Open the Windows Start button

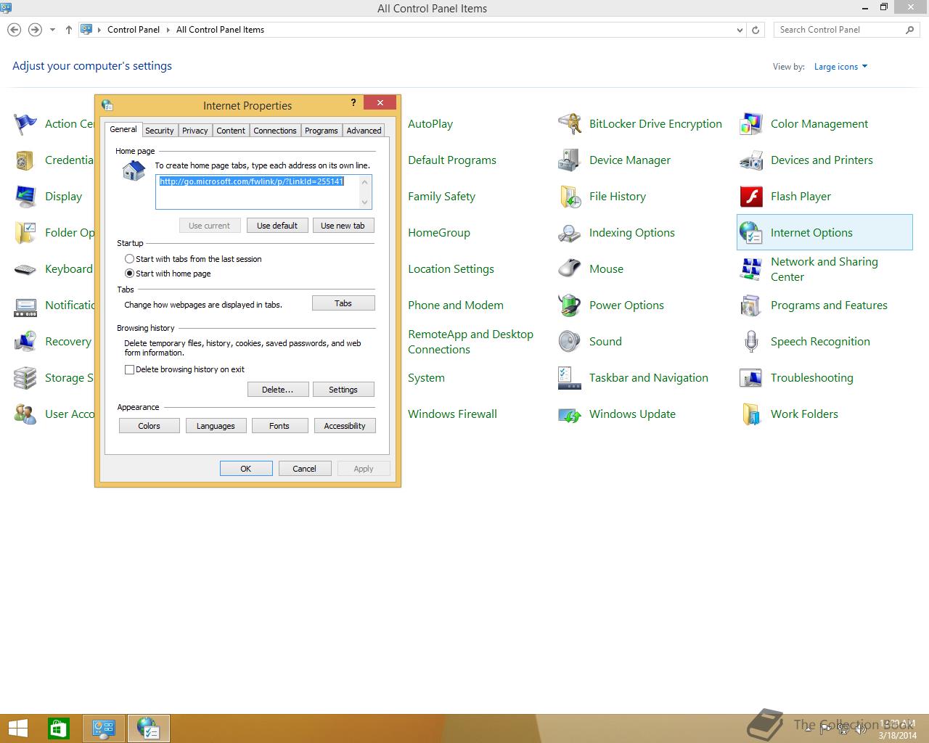pos(18,728)
